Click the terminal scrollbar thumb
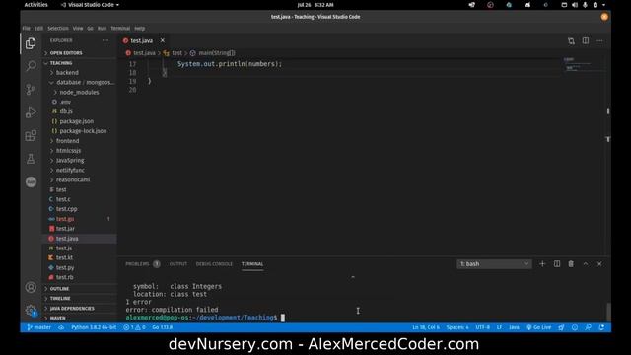 [608, 312]
